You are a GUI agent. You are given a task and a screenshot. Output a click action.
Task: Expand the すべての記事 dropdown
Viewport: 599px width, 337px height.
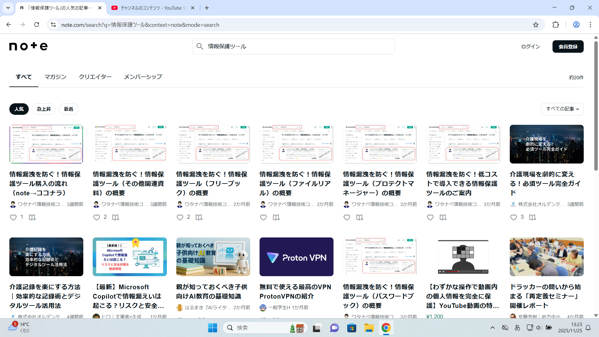(562, 109)
